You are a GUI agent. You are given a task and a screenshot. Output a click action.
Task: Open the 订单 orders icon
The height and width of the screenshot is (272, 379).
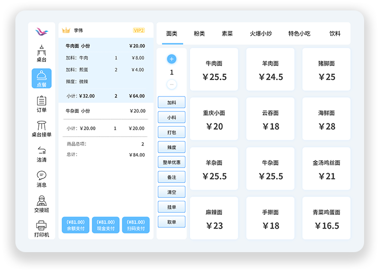[42, 104]
